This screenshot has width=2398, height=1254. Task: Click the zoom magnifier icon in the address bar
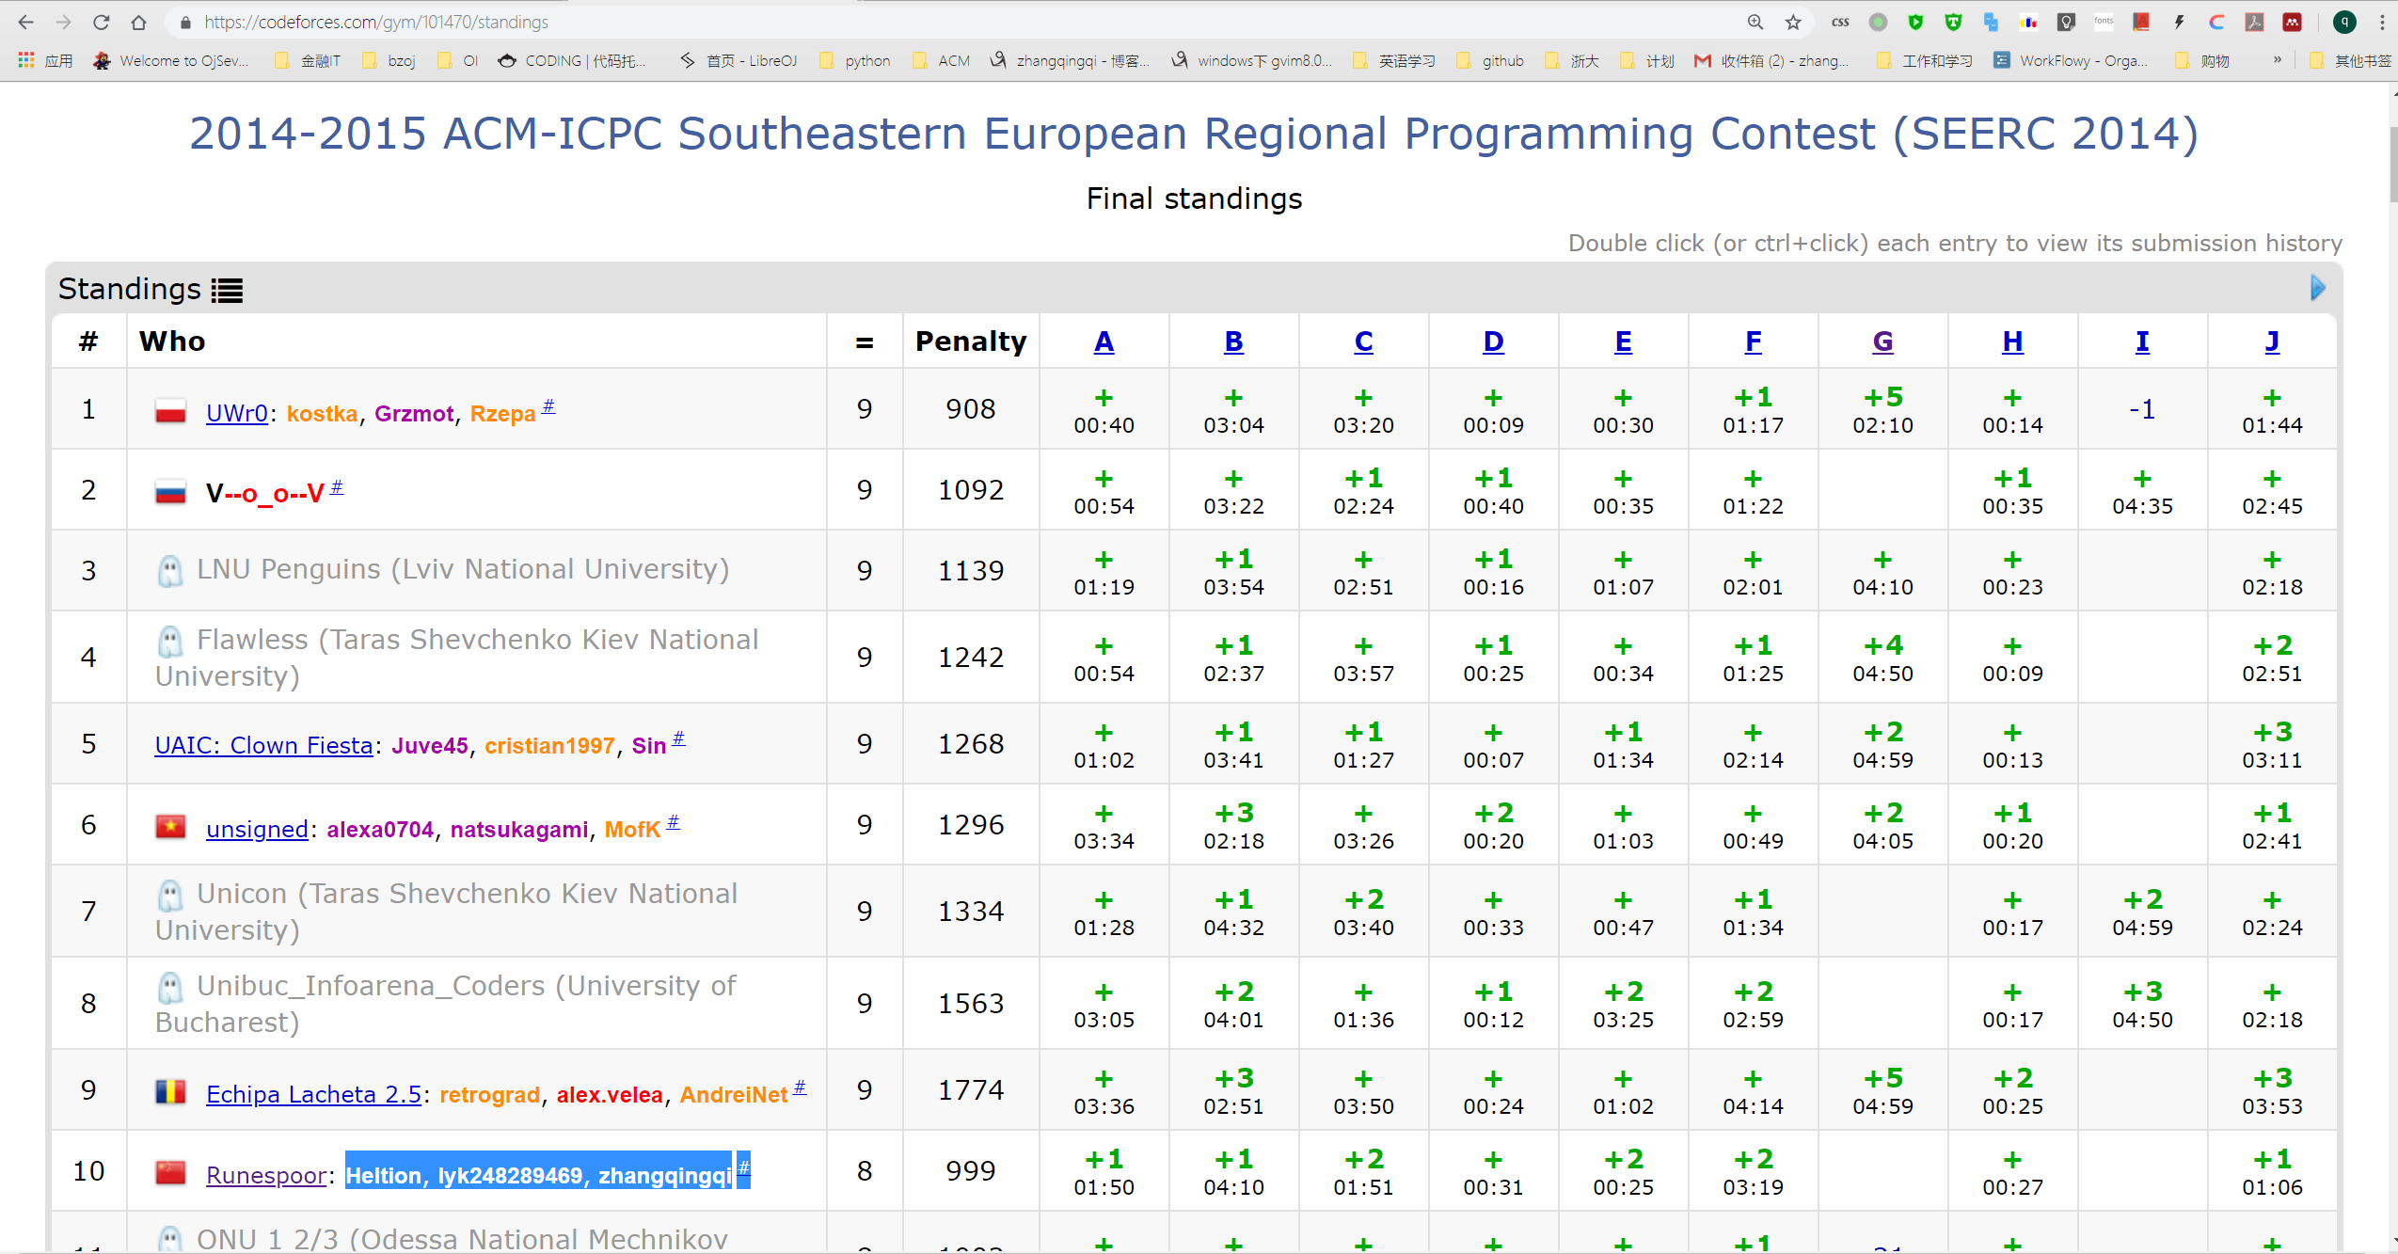(x=1755, y=23)
